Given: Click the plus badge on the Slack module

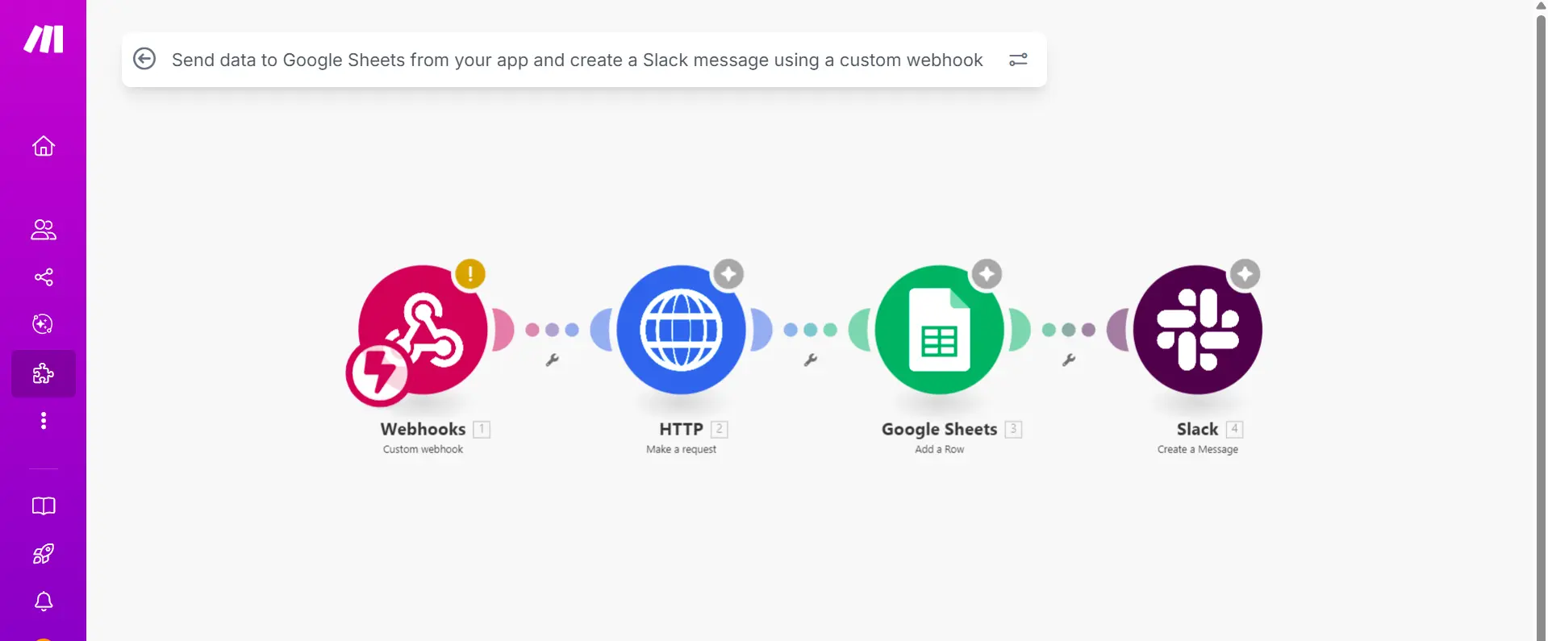Looking at the screenshot, I should pos(1245,274).
